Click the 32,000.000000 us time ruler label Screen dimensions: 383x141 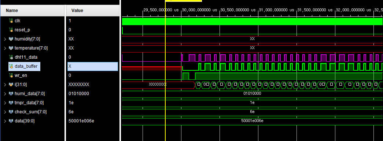pyautogui.click(x=354, y=10)
